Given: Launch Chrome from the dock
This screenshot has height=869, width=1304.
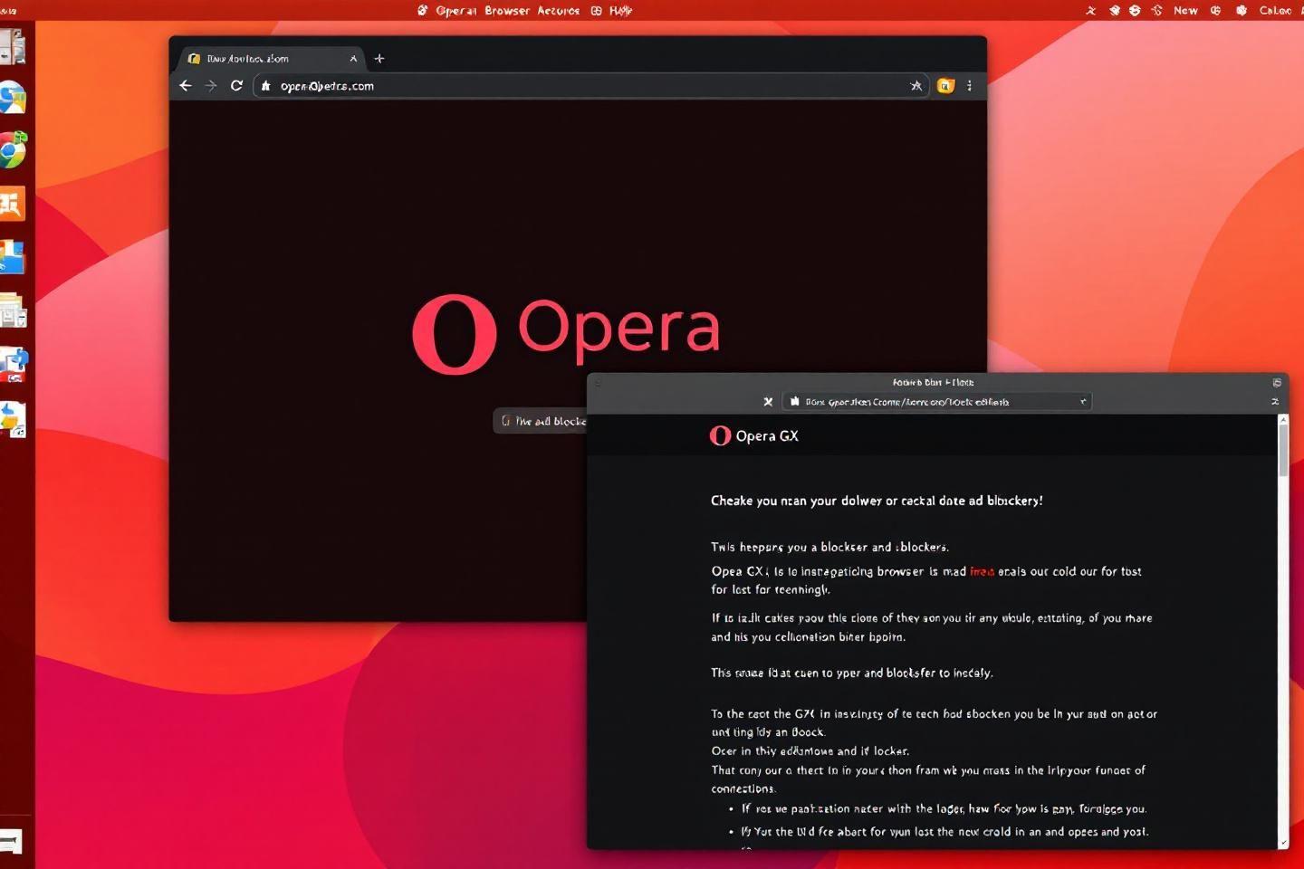Looking at the screenshot, I should 13,150.
